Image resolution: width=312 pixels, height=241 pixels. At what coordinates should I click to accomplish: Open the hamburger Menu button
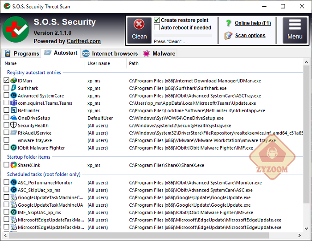(295, 30)
